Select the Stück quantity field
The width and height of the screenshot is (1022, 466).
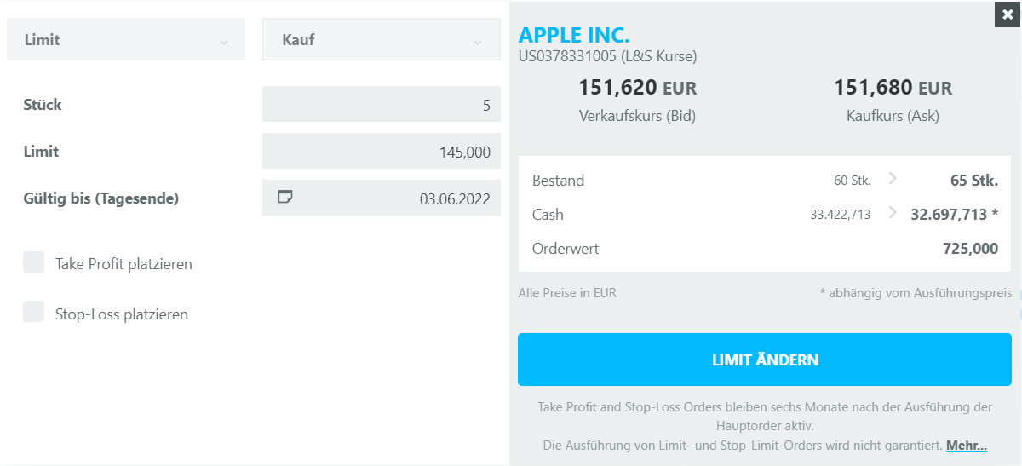[x=382, y=104]
